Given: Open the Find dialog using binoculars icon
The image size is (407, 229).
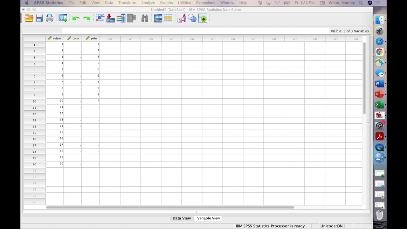Looking at the screenshot, I should click(145, 18).
